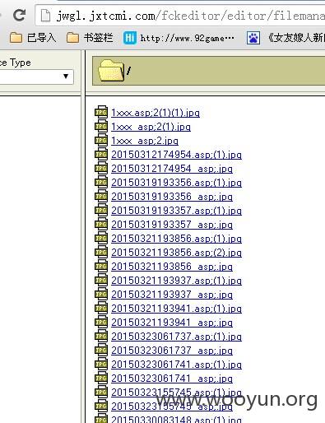Open file 20150319193357_asp;.jpg
The image size is (325, 423).
pyautogui.click(x=172, y=225)
